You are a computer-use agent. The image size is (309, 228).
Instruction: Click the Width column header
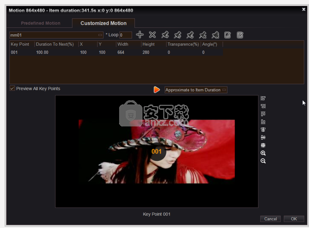pos(123,44)
